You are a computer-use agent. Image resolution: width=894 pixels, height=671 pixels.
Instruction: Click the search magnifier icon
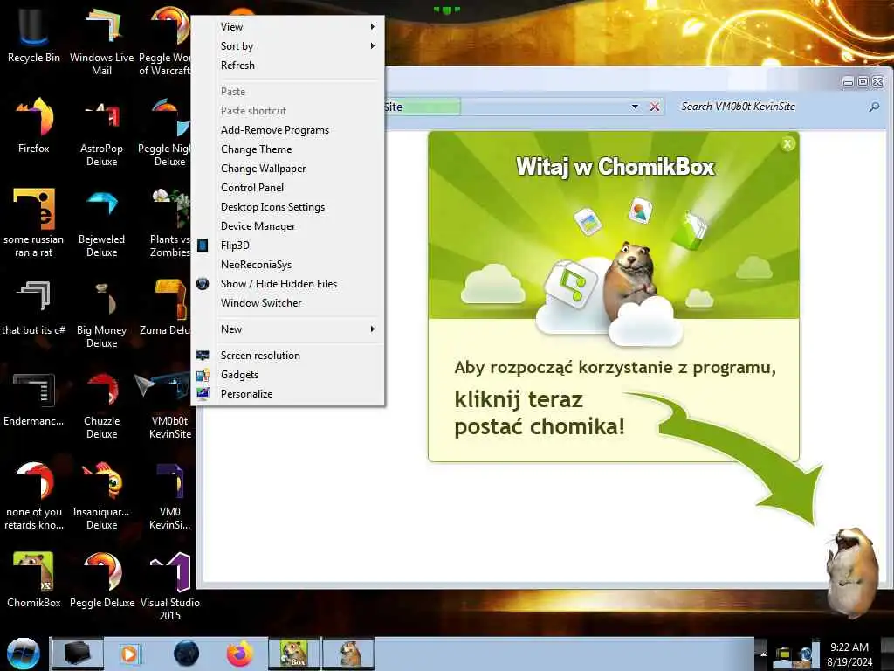(874, 107)
